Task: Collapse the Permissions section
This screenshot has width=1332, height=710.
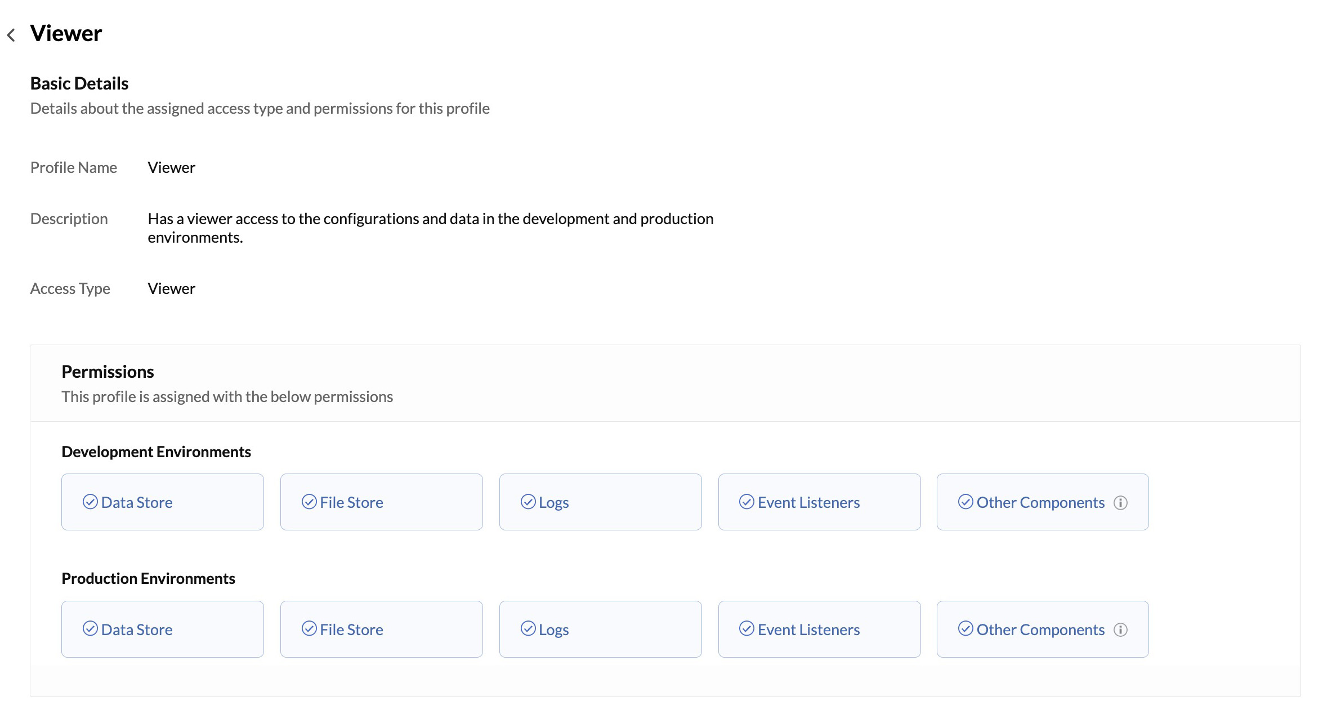Action: click(x=108, y=371)
